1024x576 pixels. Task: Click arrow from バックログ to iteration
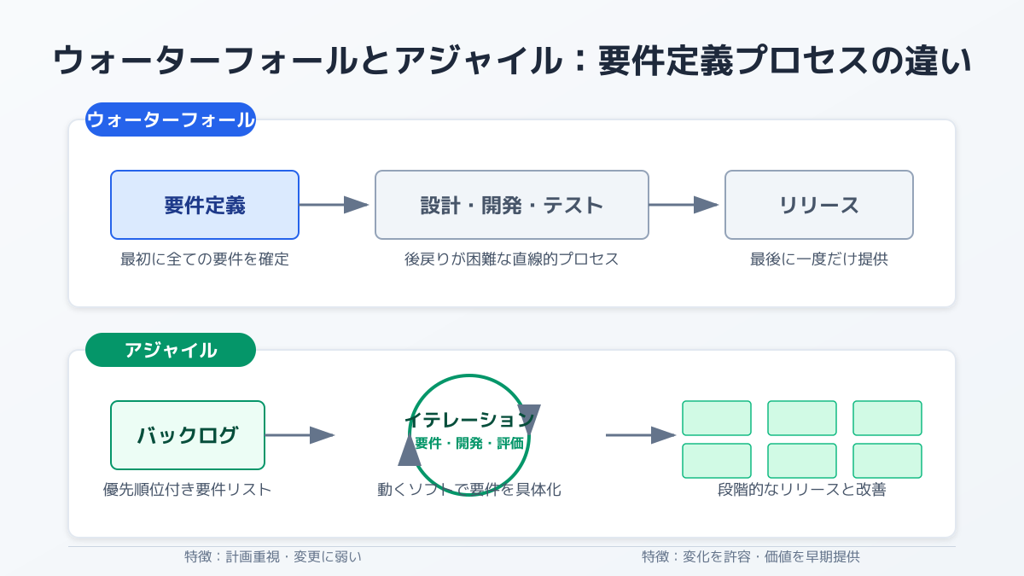click(x=299, y=435)
